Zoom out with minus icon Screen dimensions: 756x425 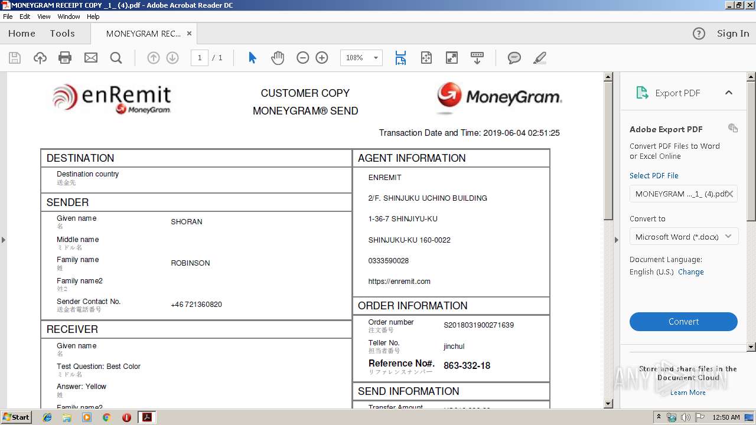pyautogui.click(x=303, y=58)
